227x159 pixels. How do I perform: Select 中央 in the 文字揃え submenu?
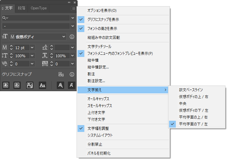point(183,103)
